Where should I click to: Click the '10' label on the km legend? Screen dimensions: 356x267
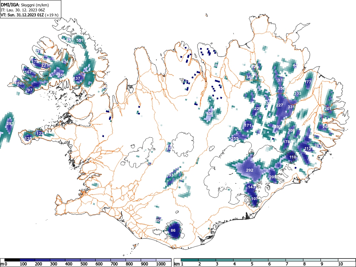(341, 264)
